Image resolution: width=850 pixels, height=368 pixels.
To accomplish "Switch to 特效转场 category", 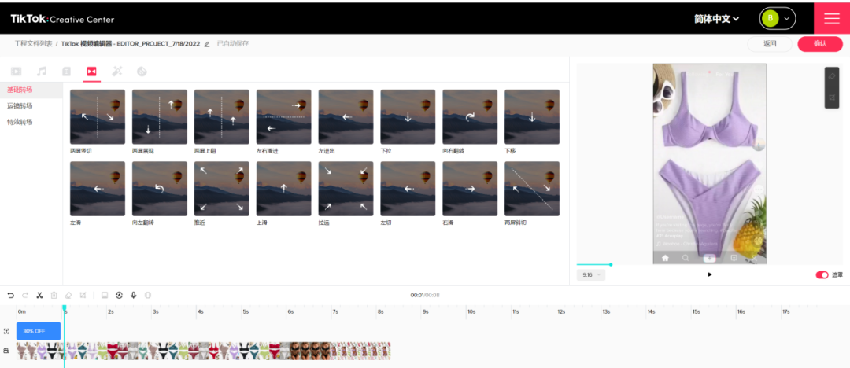I will (x=20, y=122).
